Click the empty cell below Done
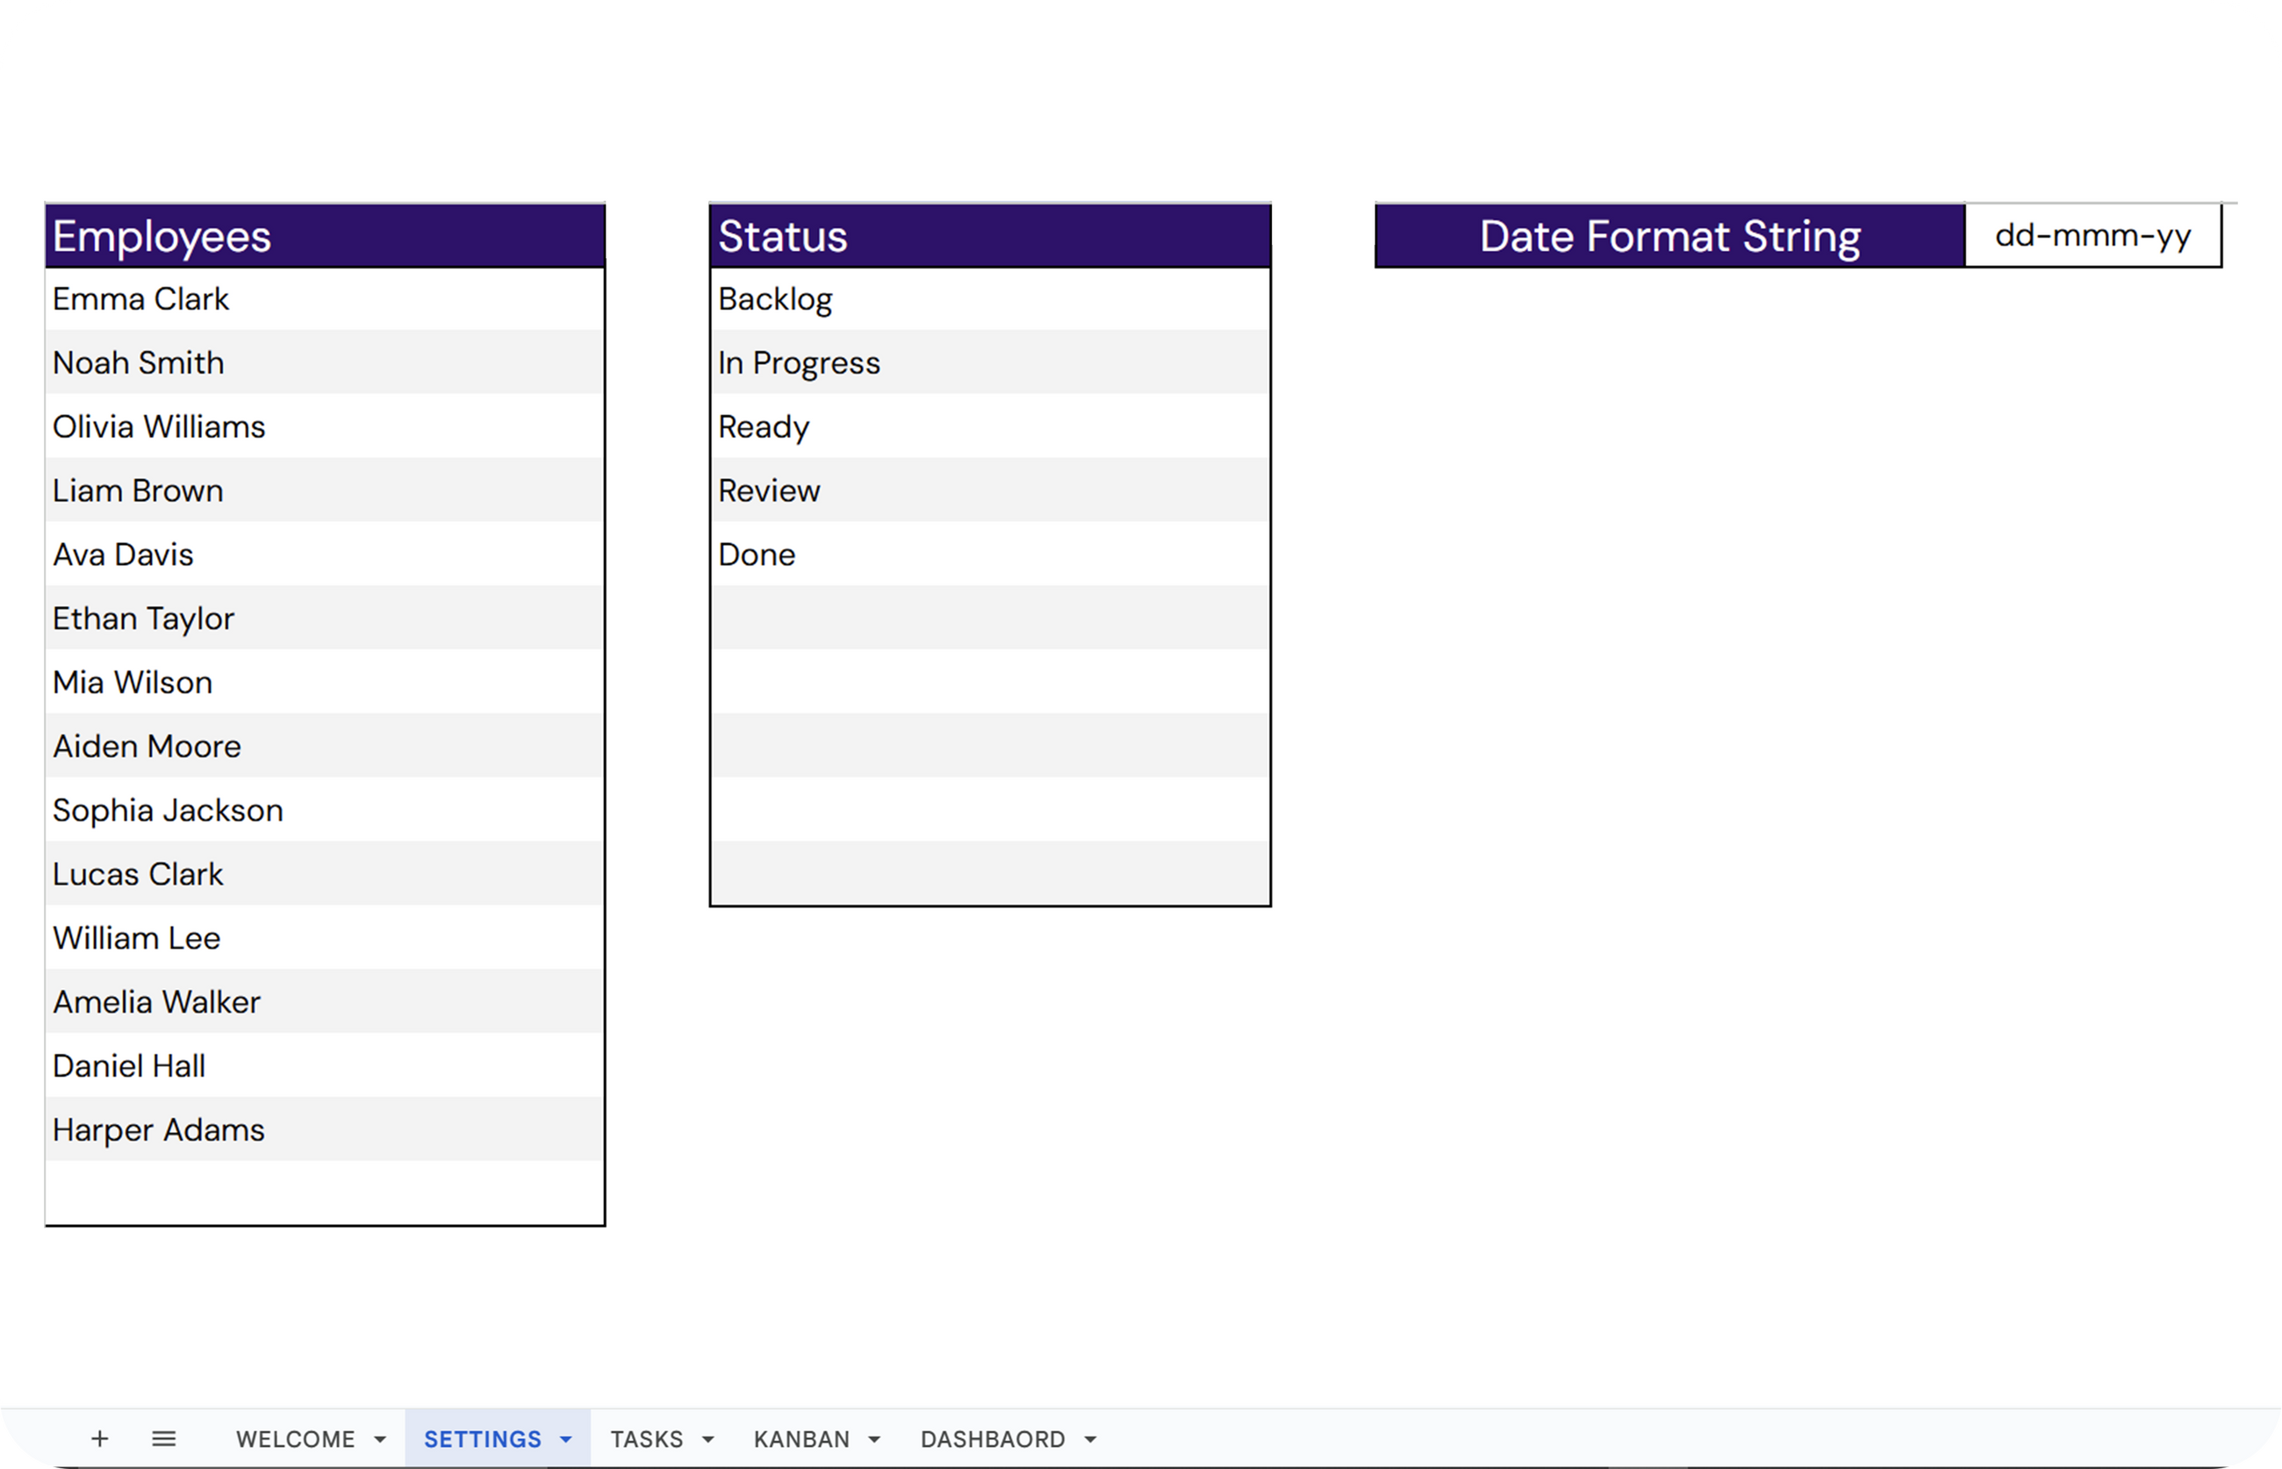This screenshot has height=1469, width=2282. tap(989, 618)
